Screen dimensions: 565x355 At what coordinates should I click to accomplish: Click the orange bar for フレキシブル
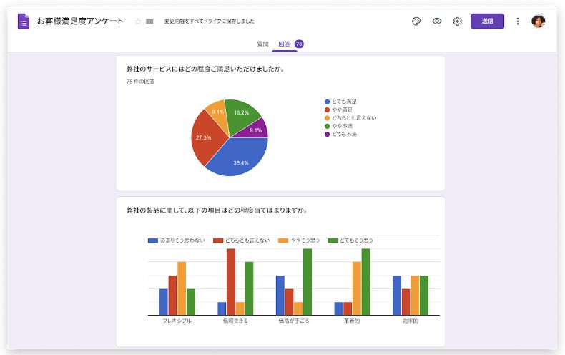pyautogui.click(x=182, y=288)
